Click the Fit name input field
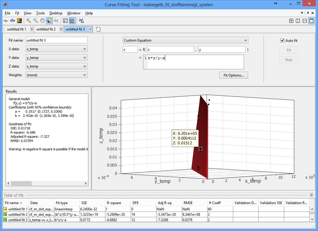Viewport: 318px width, 231px height. coord(56,40)
